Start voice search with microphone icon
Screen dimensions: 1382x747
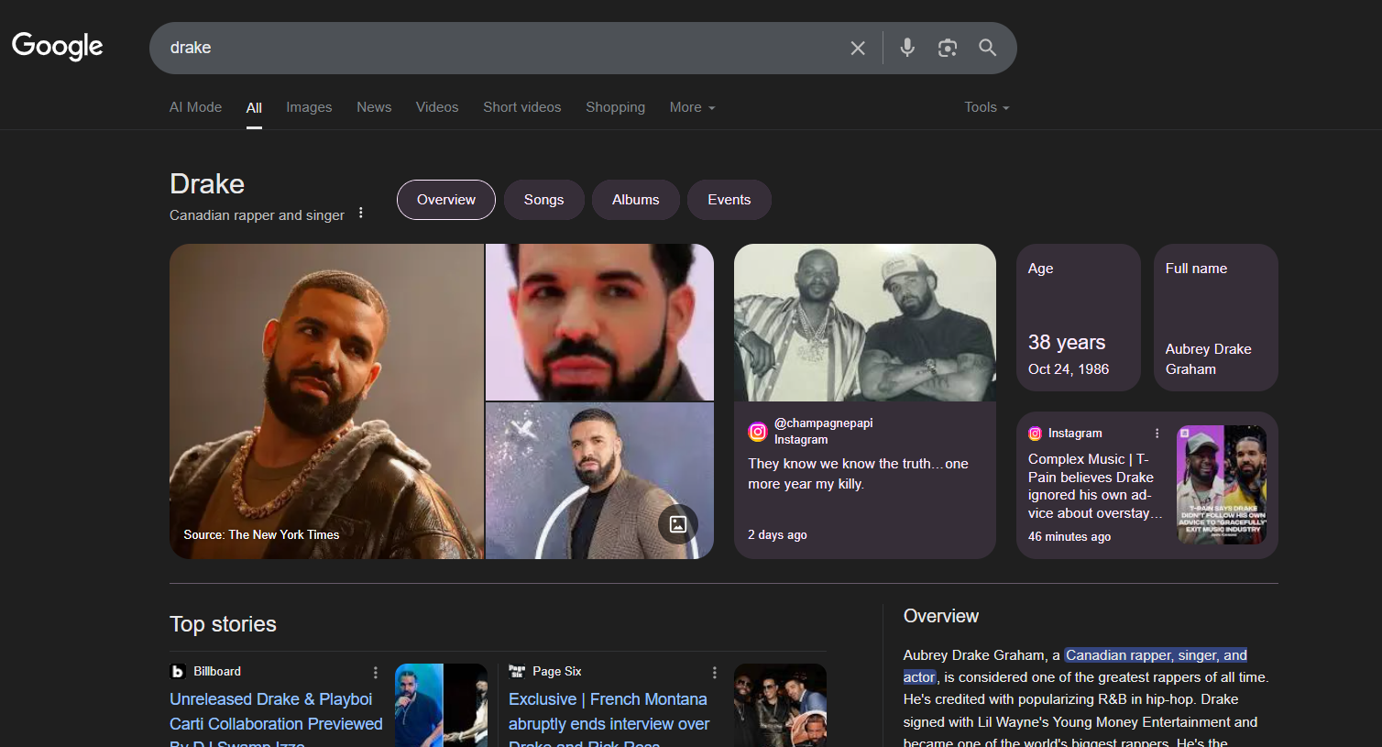tap(907, 48)
